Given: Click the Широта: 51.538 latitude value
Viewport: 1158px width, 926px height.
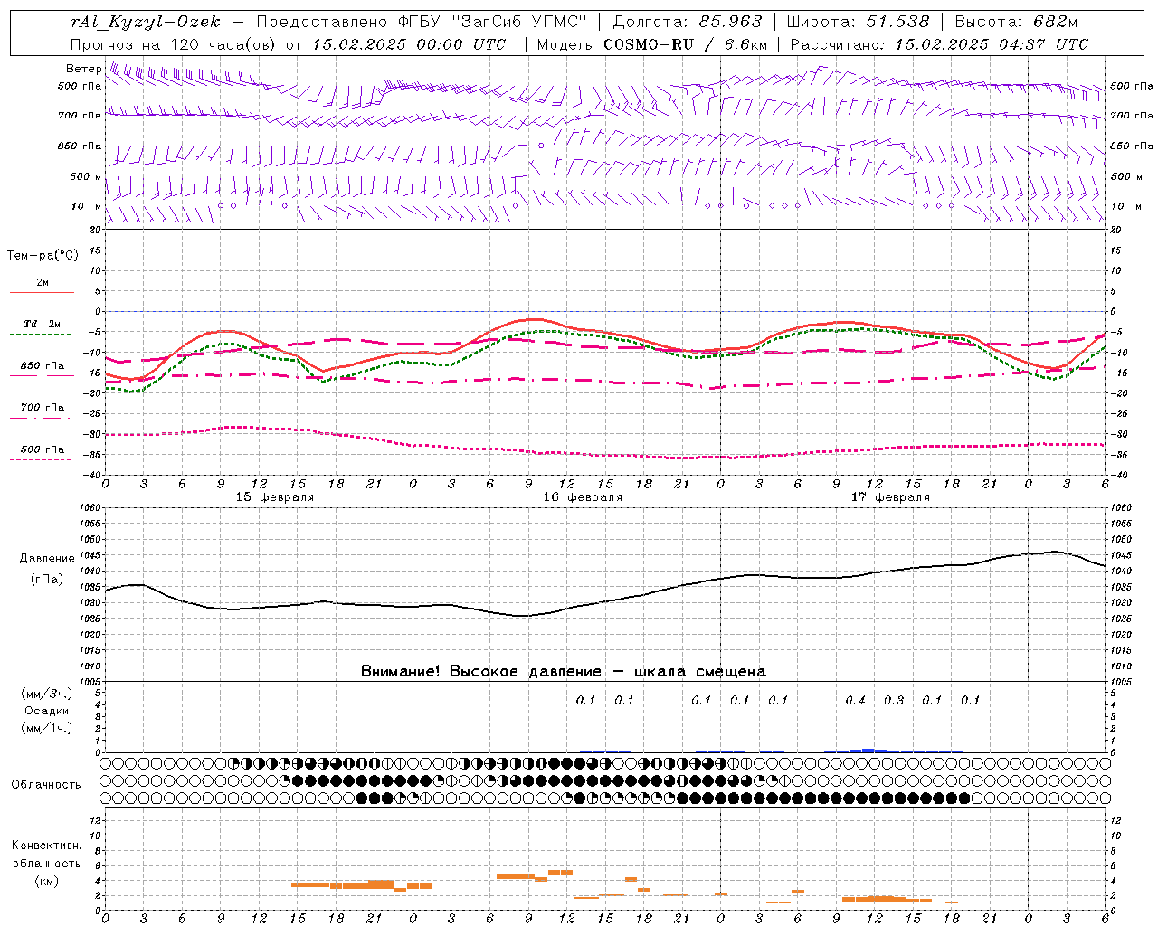Looking at the screenshot, I should click(859, 22).
